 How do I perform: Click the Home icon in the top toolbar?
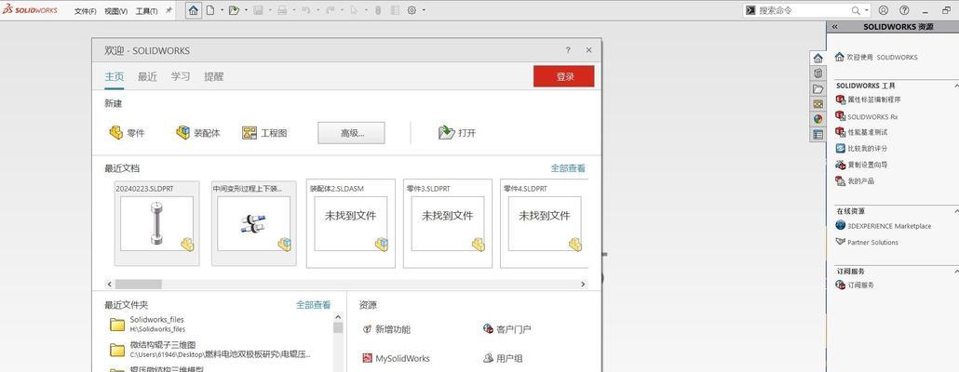pyautogui.click(x=194, y=10)
